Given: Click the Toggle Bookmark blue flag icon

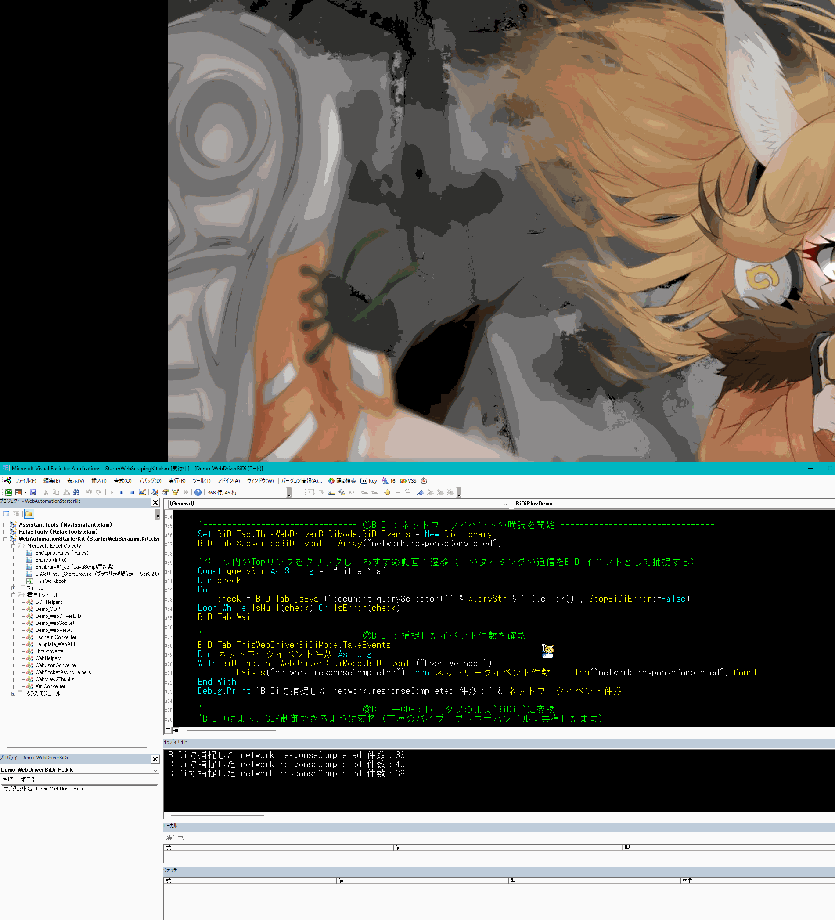Looking at the screenshot, I should pyautogui.click(x=420, y=492).
